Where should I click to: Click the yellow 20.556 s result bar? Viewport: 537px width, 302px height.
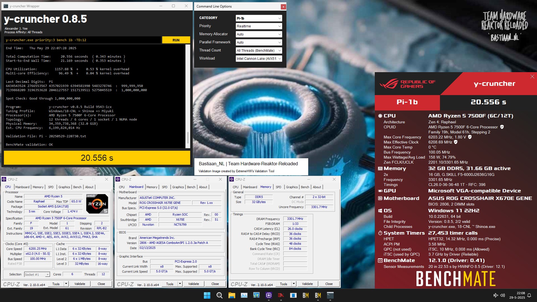tap(97, 158)
